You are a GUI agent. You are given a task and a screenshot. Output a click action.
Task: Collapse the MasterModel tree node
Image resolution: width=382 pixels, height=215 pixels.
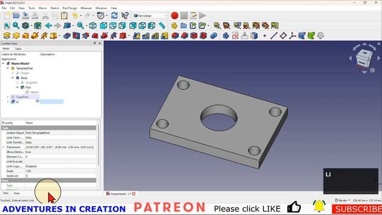(x=3, y=63)
